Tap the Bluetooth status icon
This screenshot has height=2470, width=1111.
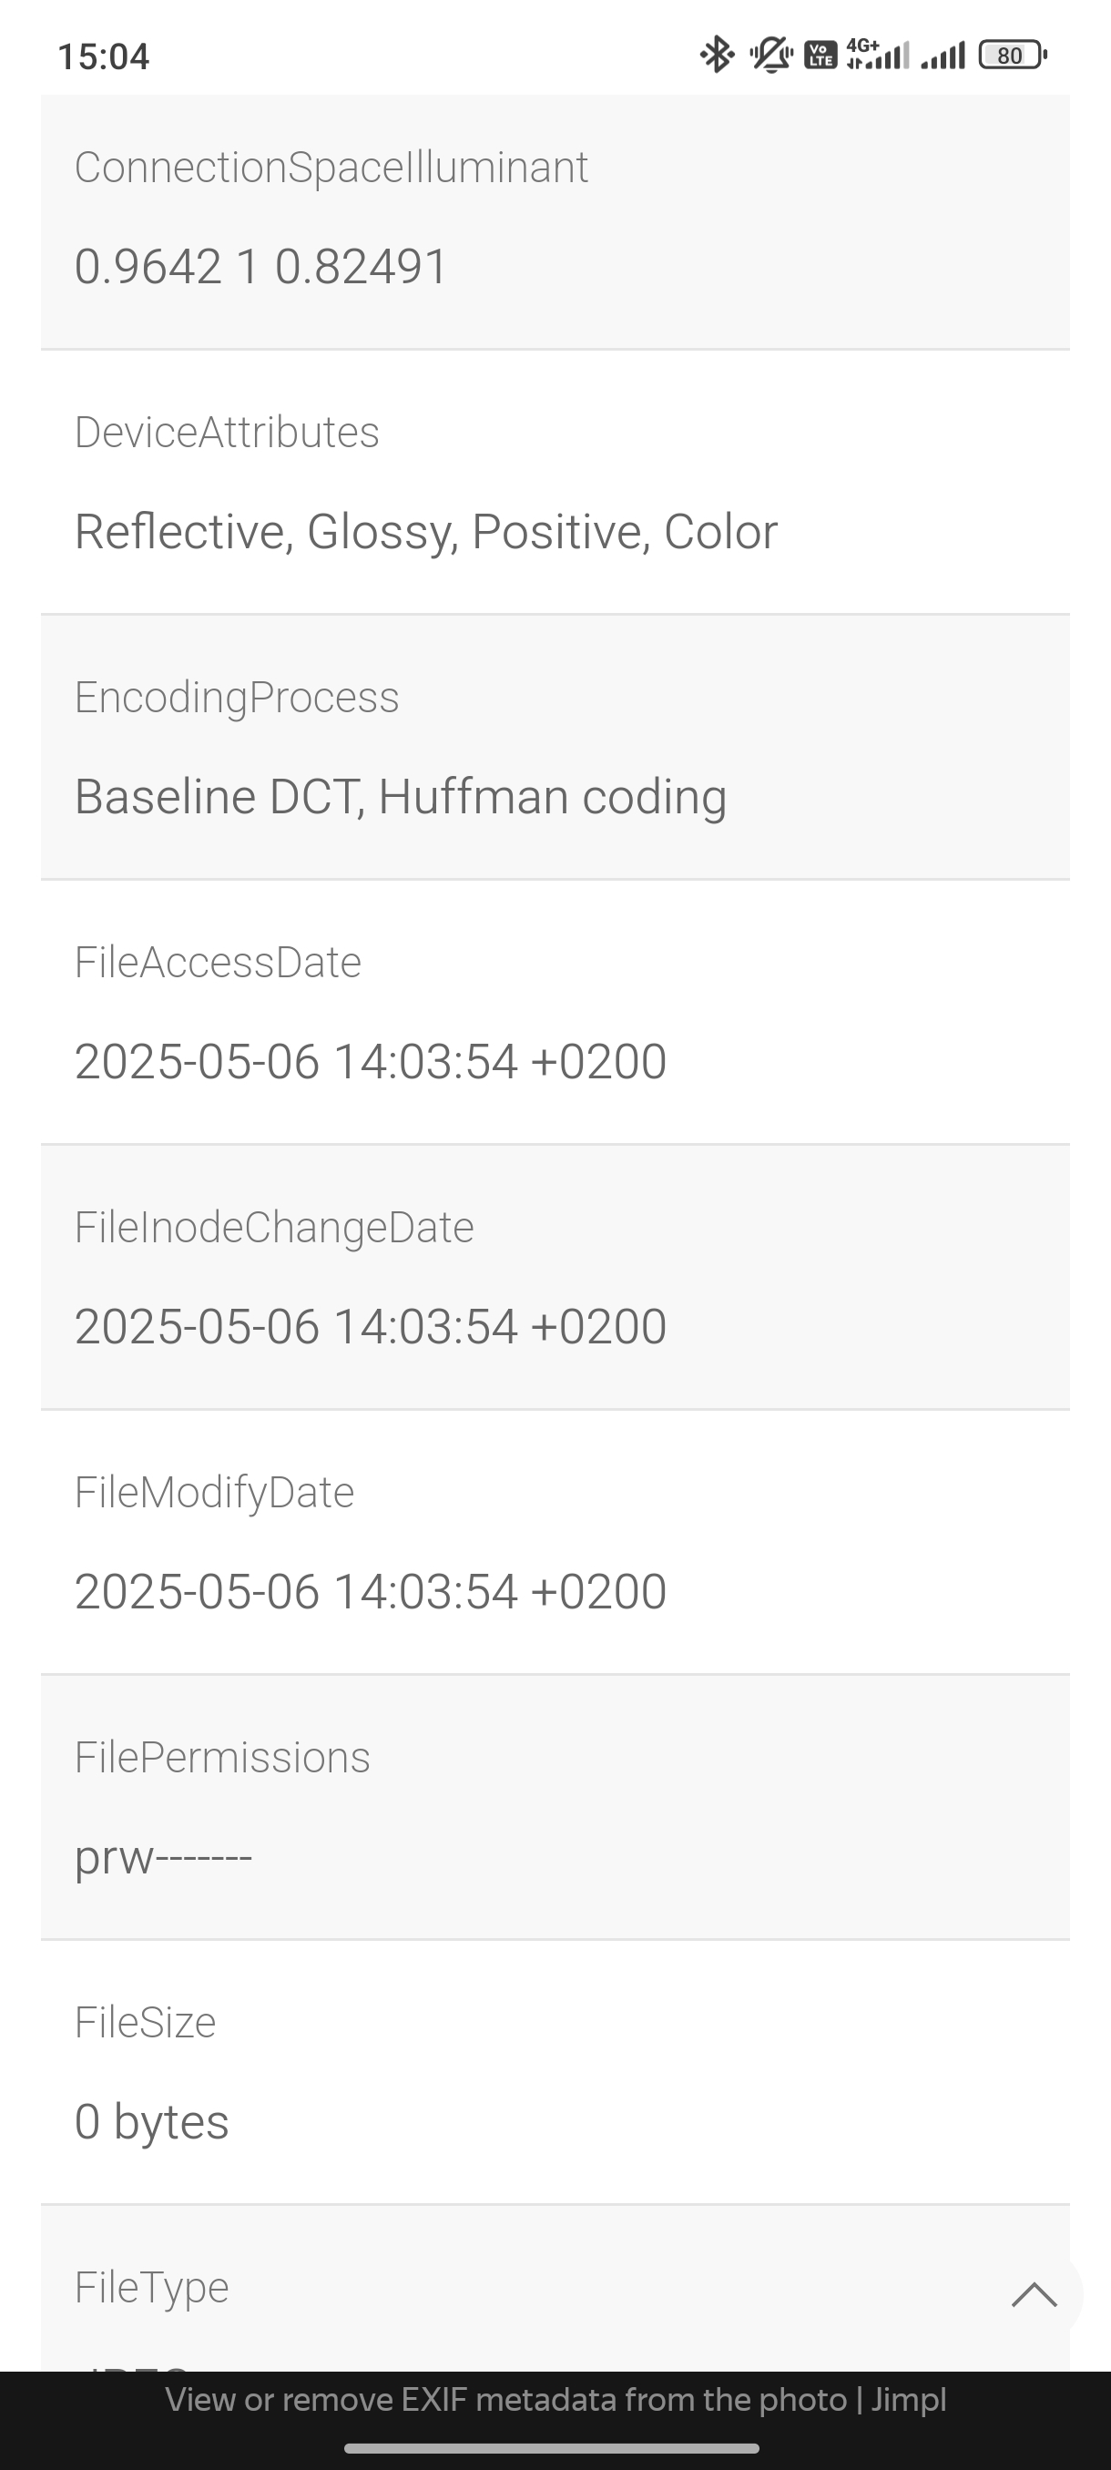[x=715, y=55]
